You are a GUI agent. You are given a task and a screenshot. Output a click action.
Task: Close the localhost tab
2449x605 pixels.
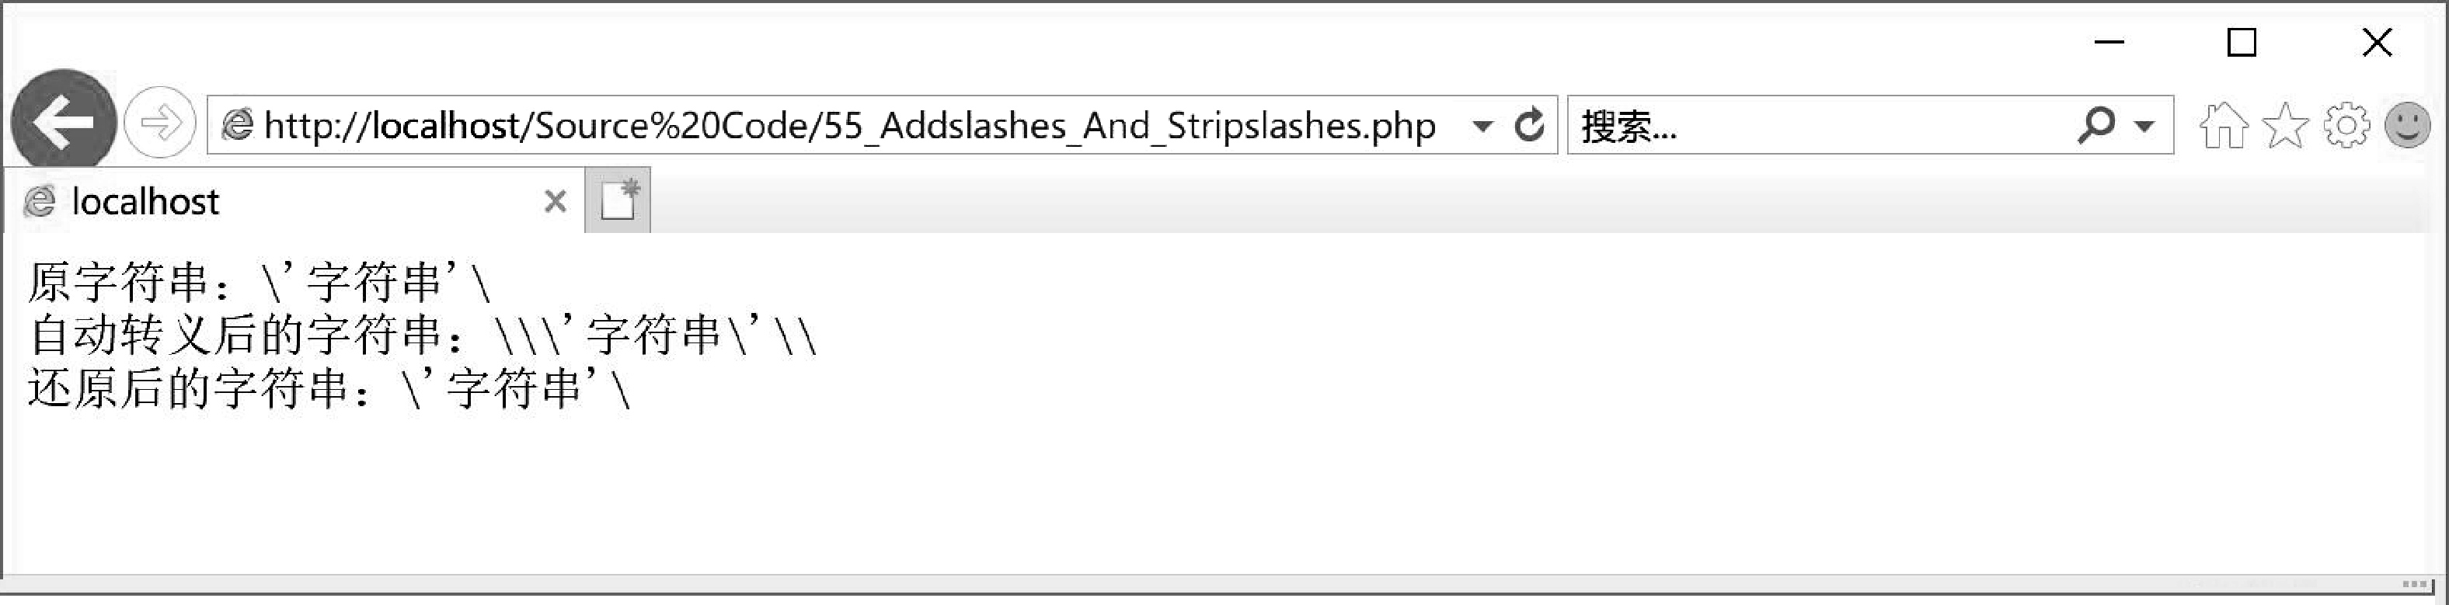coord(556,201)
